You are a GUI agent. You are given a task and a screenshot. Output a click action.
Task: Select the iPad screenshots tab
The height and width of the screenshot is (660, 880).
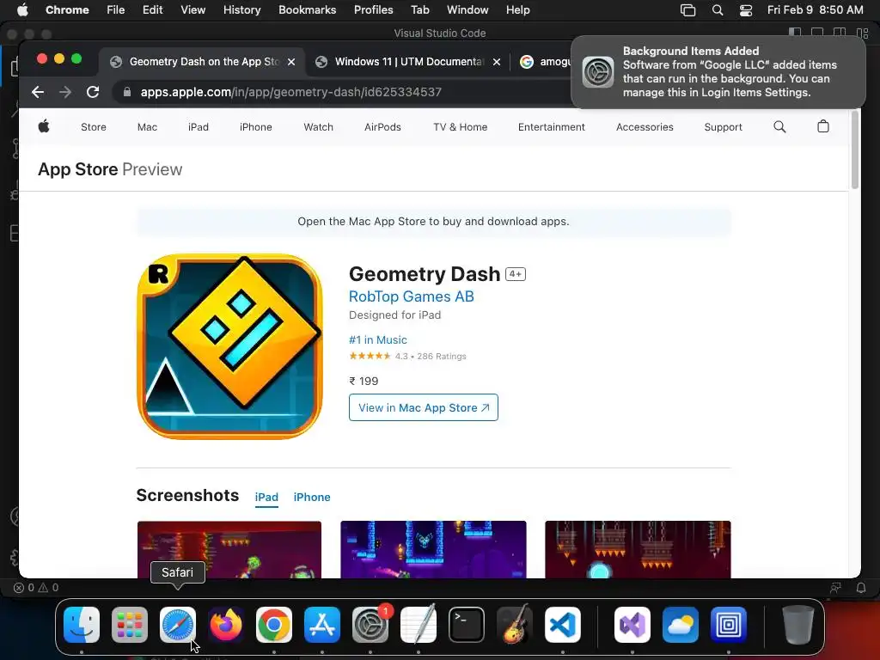(266, 498)
